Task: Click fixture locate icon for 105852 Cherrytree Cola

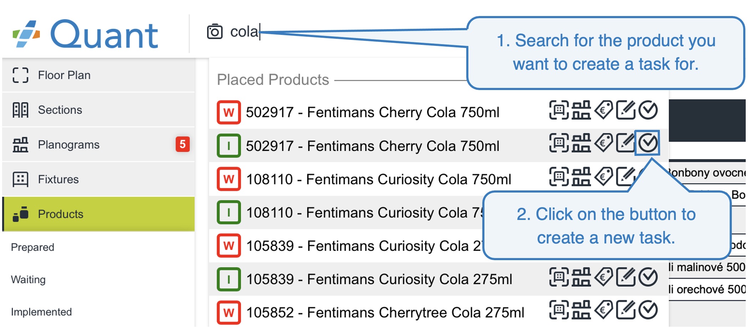Action: click(559, 310)
